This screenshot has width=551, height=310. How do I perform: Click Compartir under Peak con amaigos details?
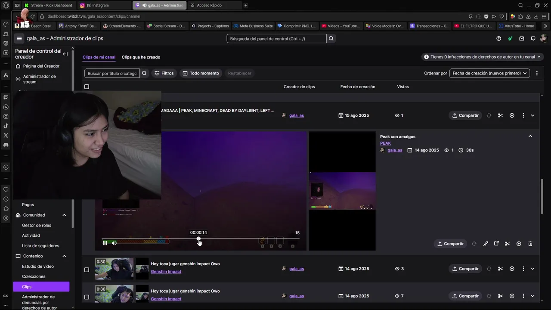(x=450, y=244)
